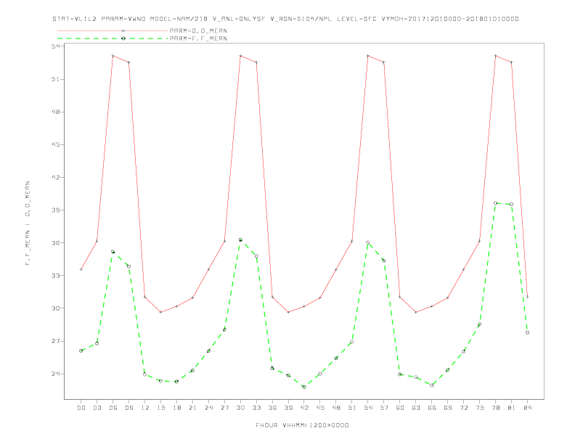
Task: Click the y-axis tick label 24
Action: tap(56, 374)
